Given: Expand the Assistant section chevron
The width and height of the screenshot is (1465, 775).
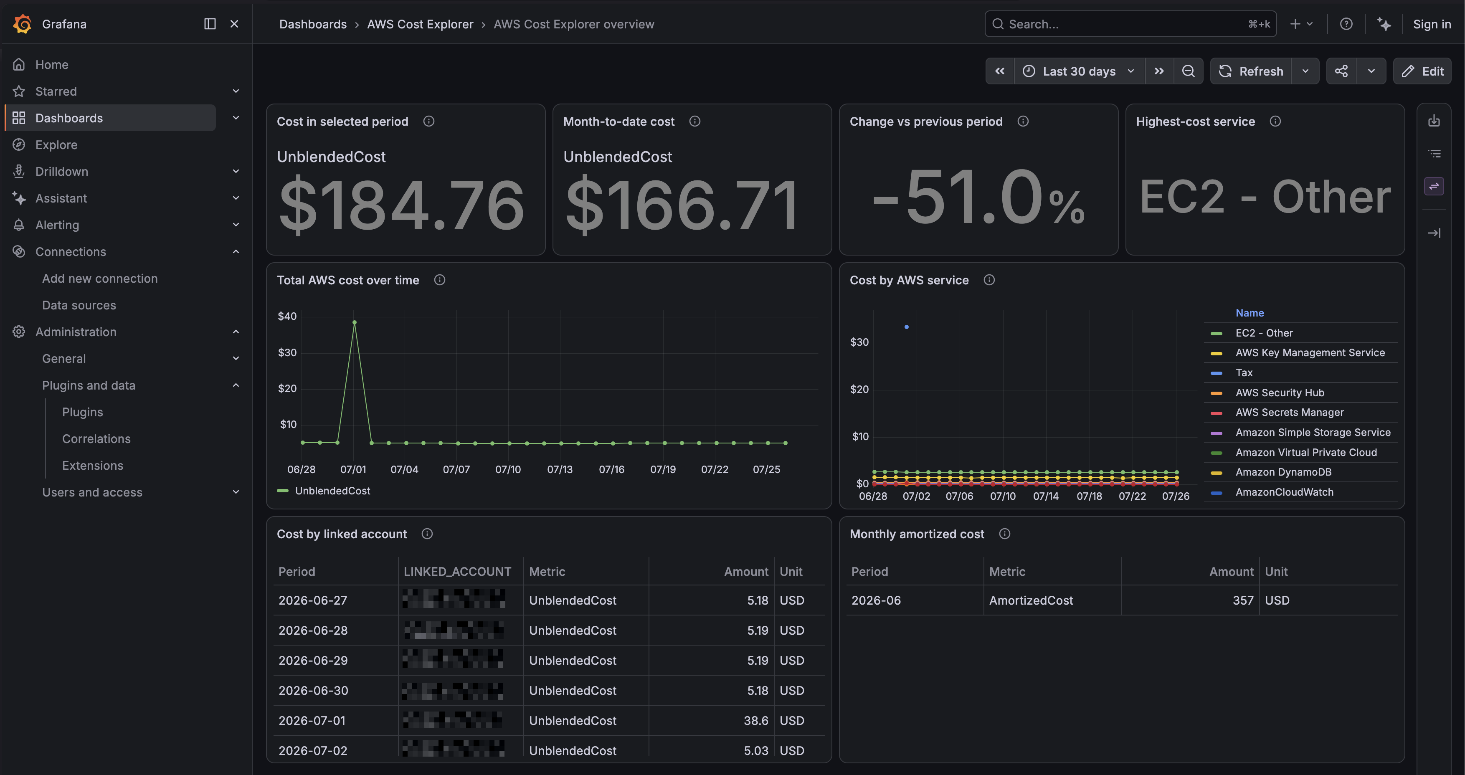Looking at the screenshot, I should [236, 198].
